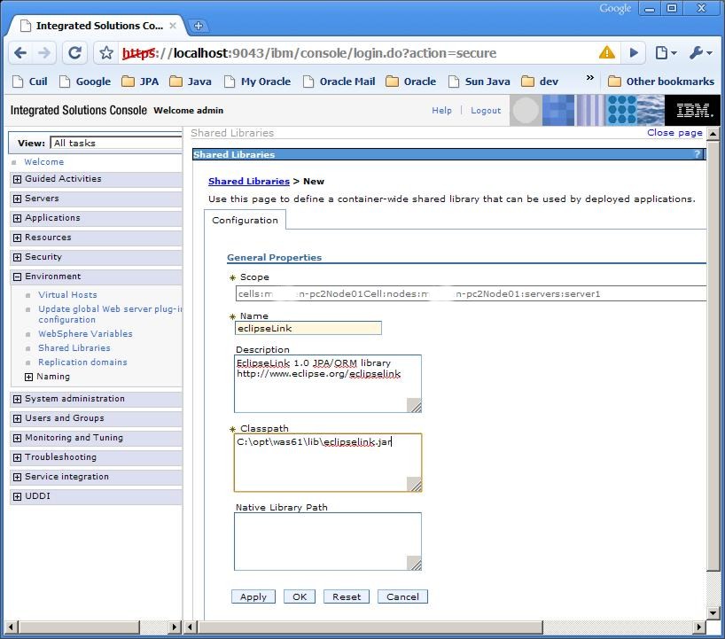Click the Cancel button
The height and width of the screenshot is (639, 725).
[402, 596]
